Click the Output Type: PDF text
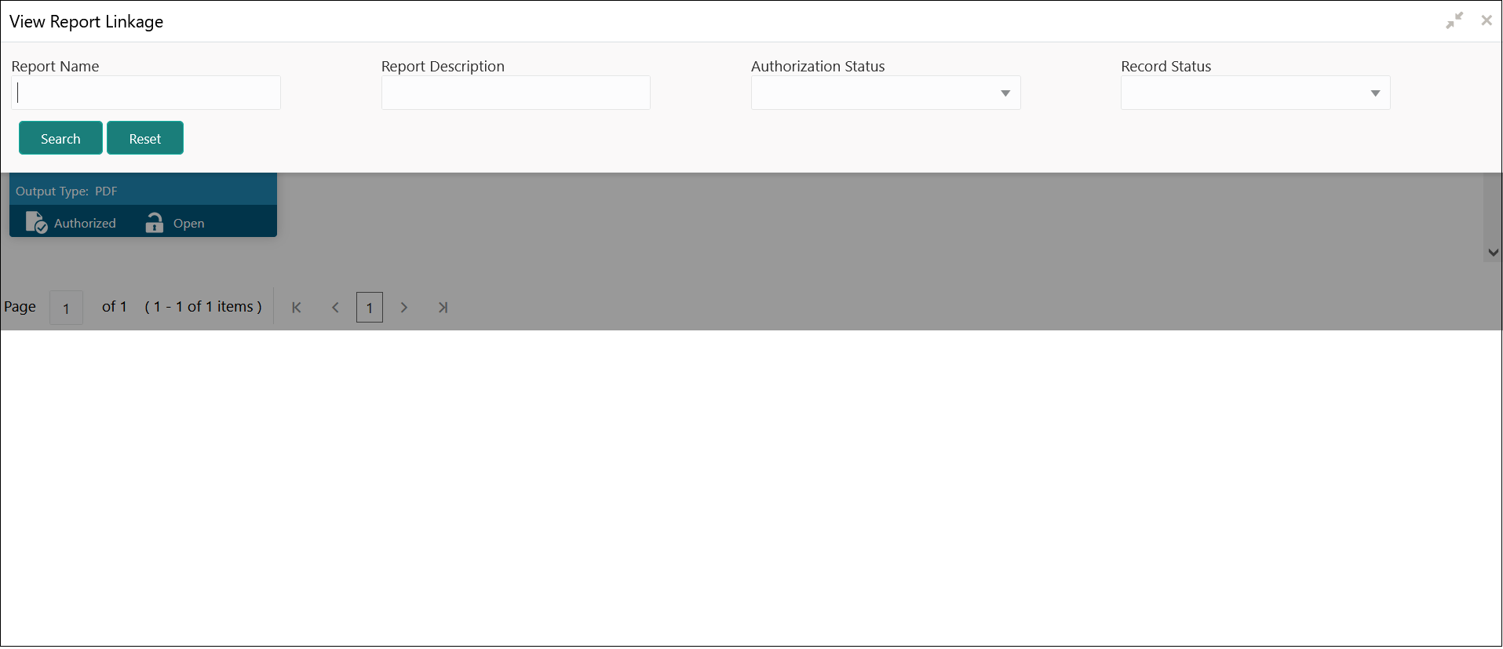The image size is (1503, 649). point(67,191)
